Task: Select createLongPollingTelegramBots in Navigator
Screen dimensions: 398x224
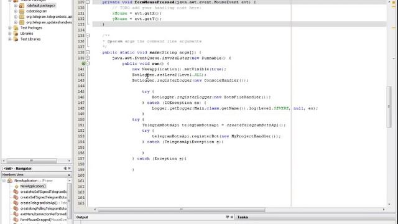Action: tap(44, 208)
